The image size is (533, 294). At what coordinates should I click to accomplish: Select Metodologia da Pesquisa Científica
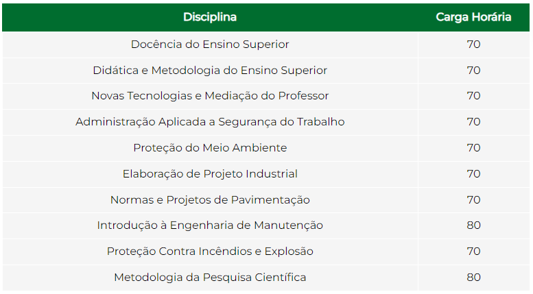(x=210, y=278)
